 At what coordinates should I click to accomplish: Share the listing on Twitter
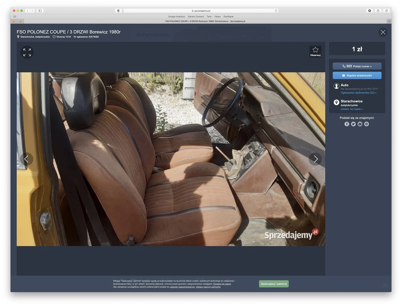tap(353, 124)
